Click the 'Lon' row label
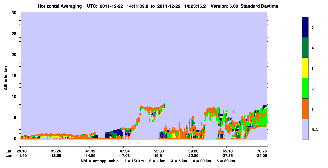The width and height of the screenshot is (328, 168). (x=9, y=156)
